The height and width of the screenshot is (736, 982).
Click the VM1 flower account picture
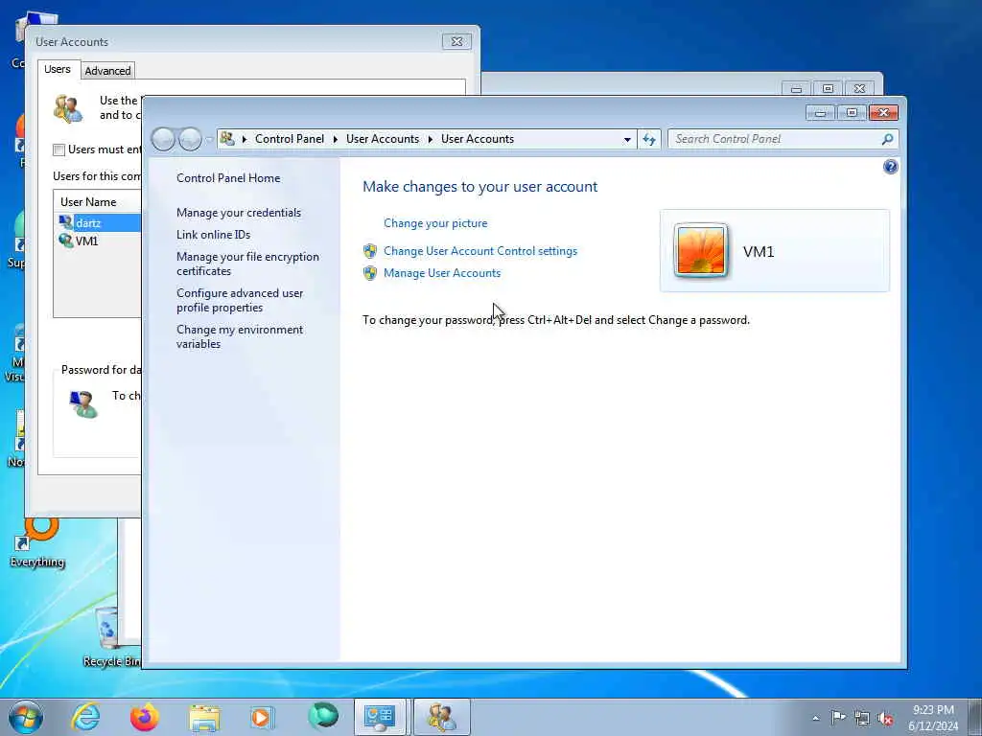click(701, 250)
